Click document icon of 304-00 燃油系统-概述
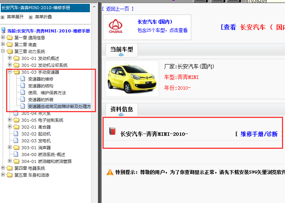 16,155
